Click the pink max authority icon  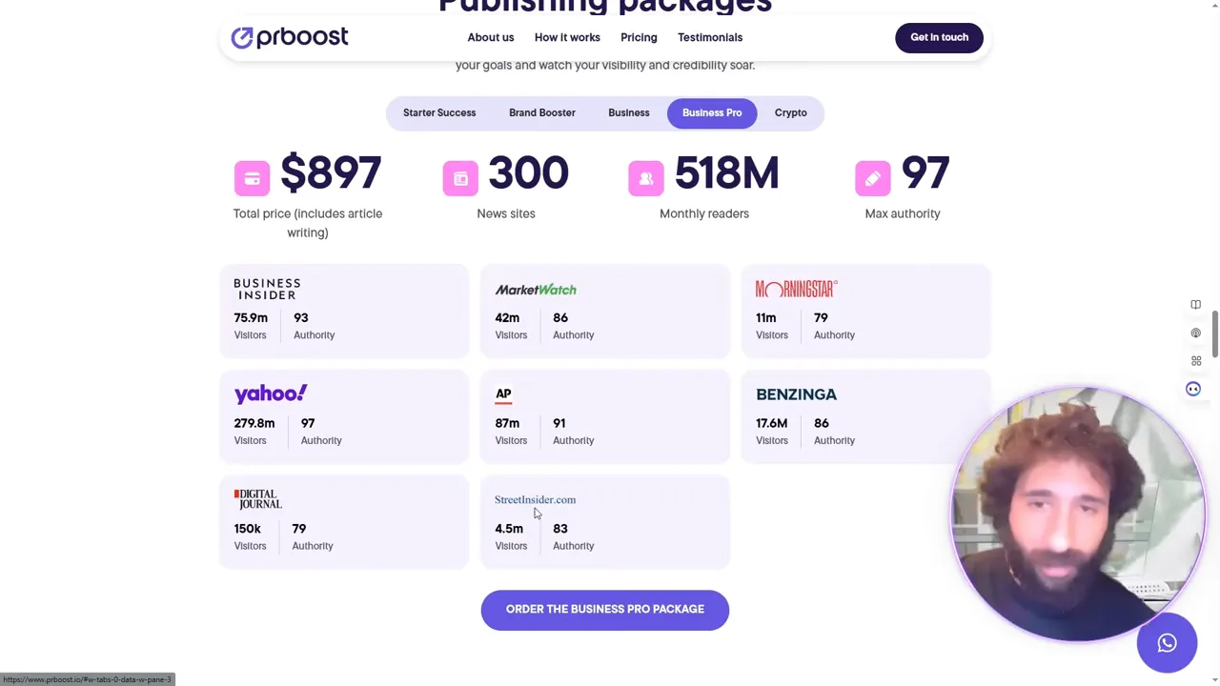pyautogui.click(x=872, y=178)
